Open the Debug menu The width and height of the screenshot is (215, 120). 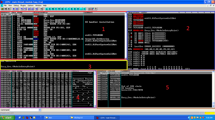pyautogui.click(x=16, y=5)
